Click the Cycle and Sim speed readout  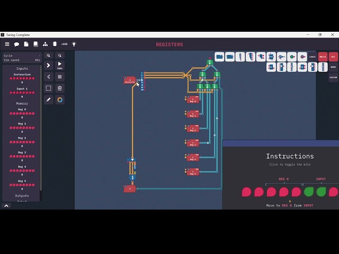[22, 58]
